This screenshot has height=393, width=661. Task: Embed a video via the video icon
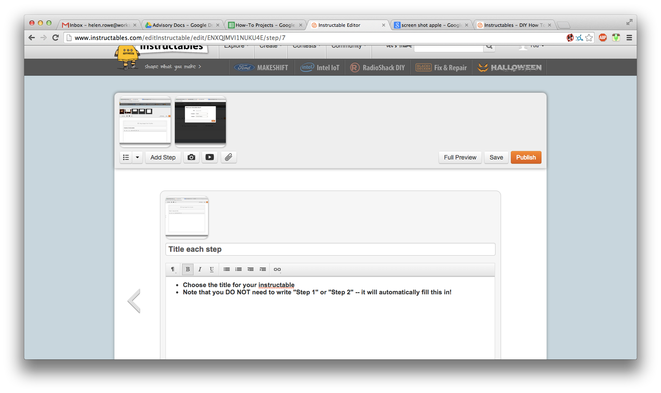pos(209,157)
